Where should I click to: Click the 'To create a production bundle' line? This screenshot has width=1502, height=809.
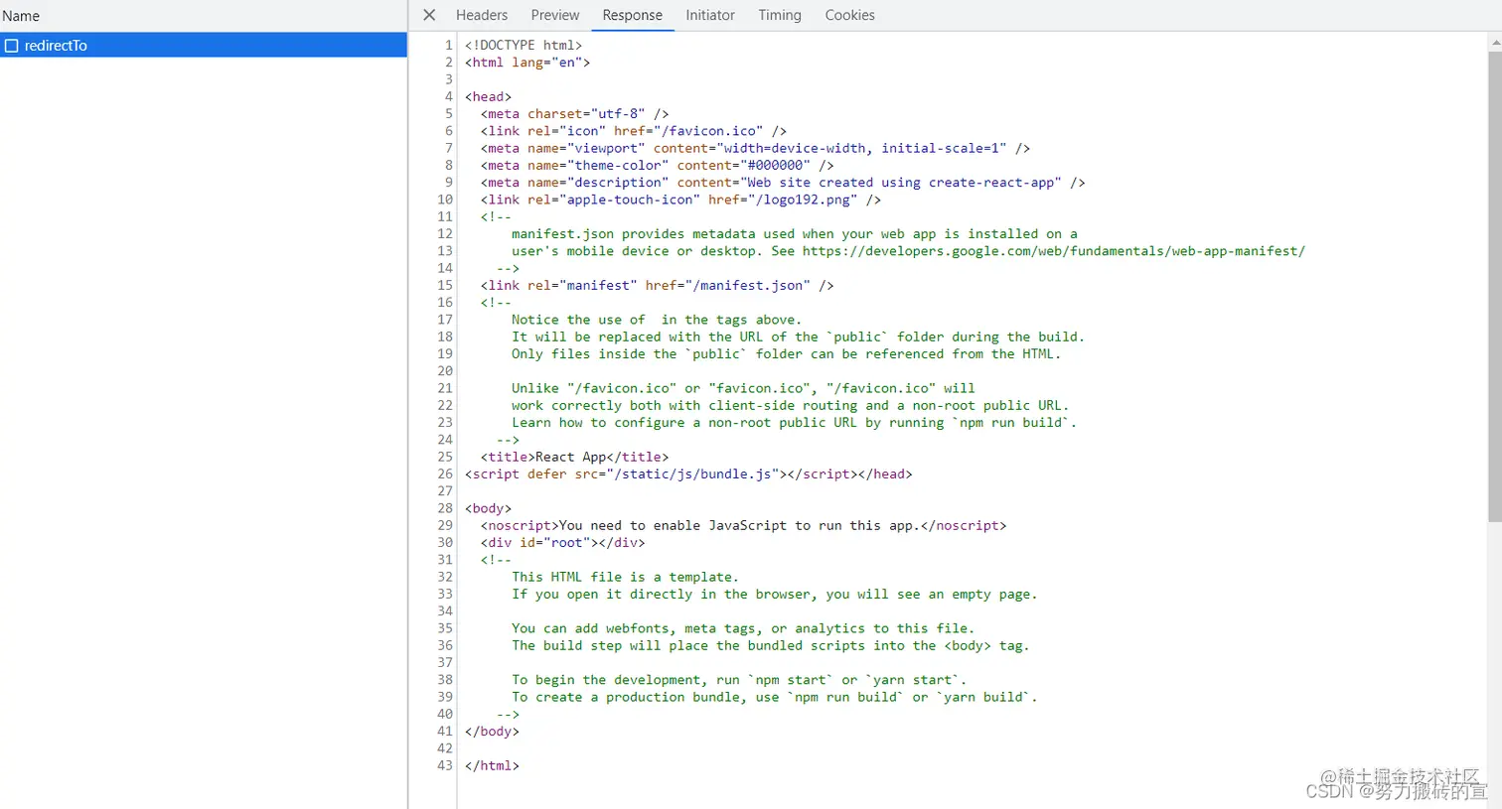click(x=775, y=697)
